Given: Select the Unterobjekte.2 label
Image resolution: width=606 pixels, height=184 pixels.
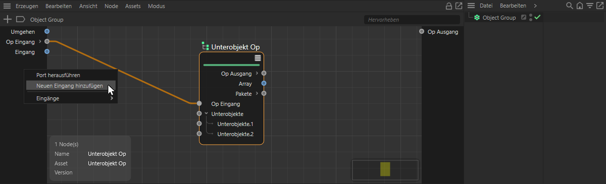Looking at the screenshot, I should pyautogui.click(x=235, y=134).
